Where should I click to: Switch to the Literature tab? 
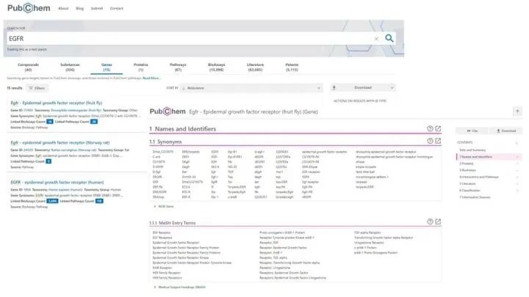pos(255,67)
